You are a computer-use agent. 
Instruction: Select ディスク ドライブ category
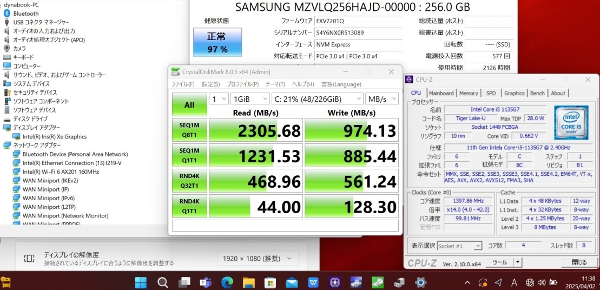coord(30,118)
